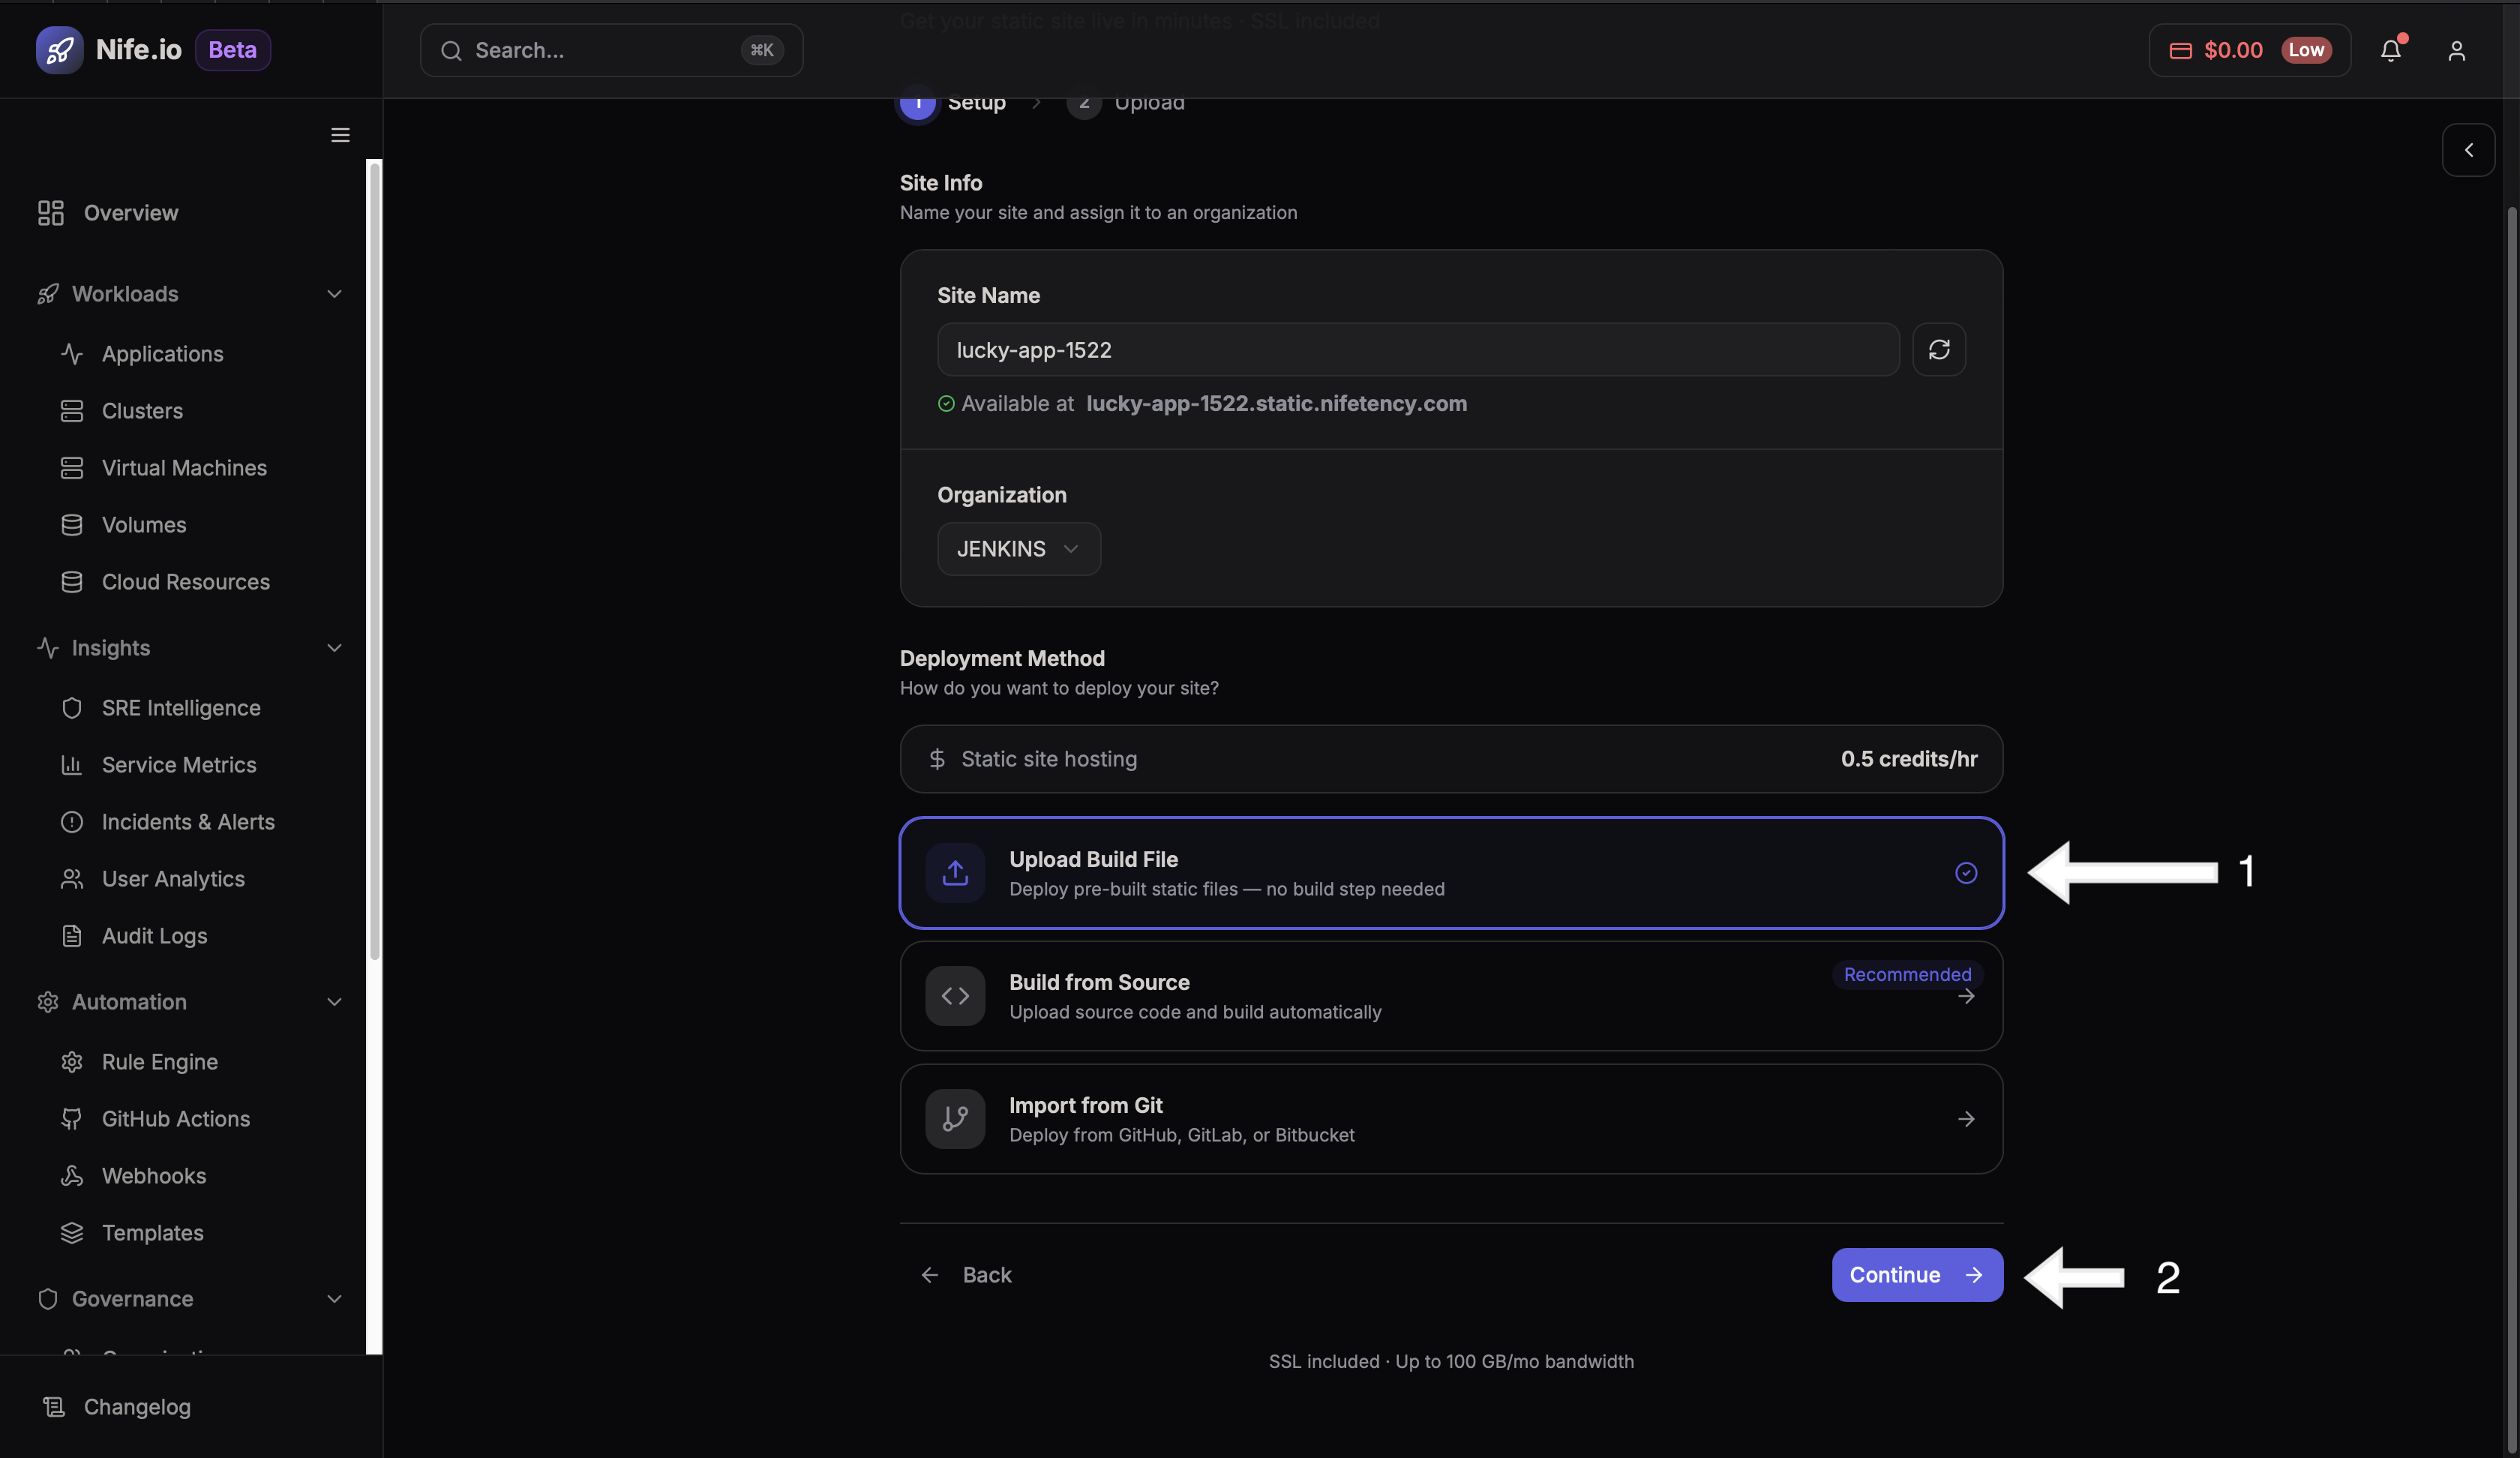Open GitHub Actions under Automation
Screen dimensions: 2520x1458
[x=176, y=1118]
